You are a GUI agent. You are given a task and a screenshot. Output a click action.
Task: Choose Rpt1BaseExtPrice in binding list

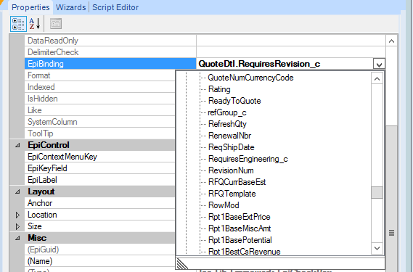[239, 217]
